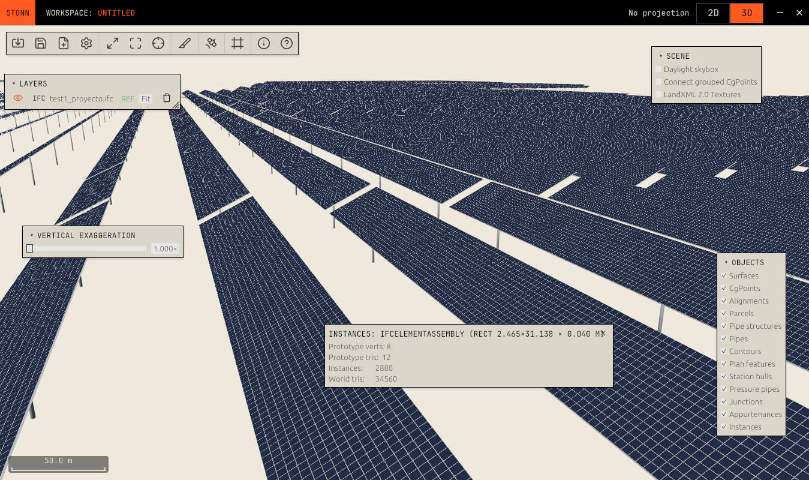The height and width of the screenshot is (480, 809).
Task: Switch to 3D view tab
Action: (x=747, y=13)
